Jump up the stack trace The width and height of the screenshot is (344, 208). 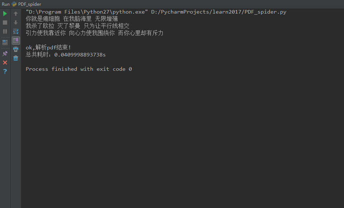pyautogui.click(x=15, y=13)
